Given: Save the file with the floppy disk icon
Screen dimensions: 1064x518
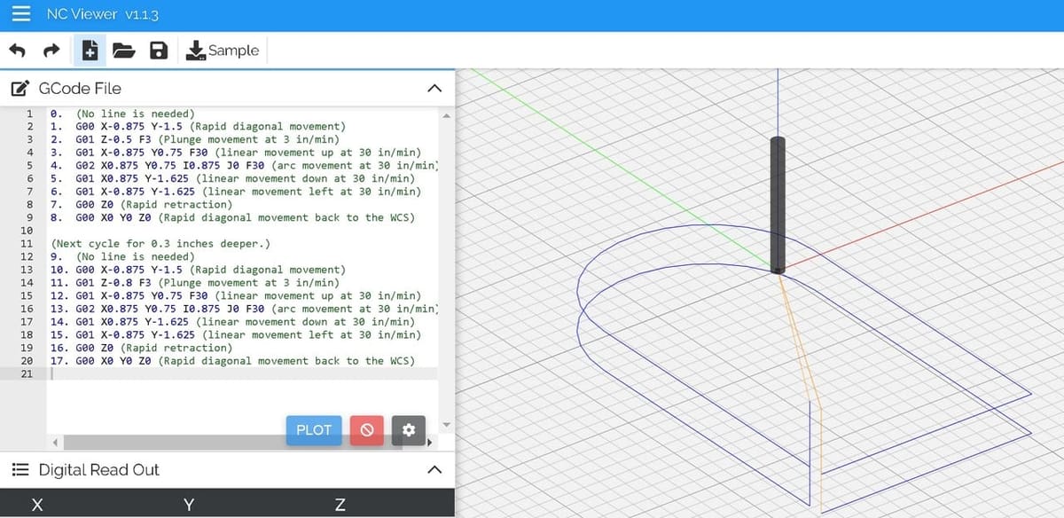Looking at the screenshot, I should pos(159,51).
